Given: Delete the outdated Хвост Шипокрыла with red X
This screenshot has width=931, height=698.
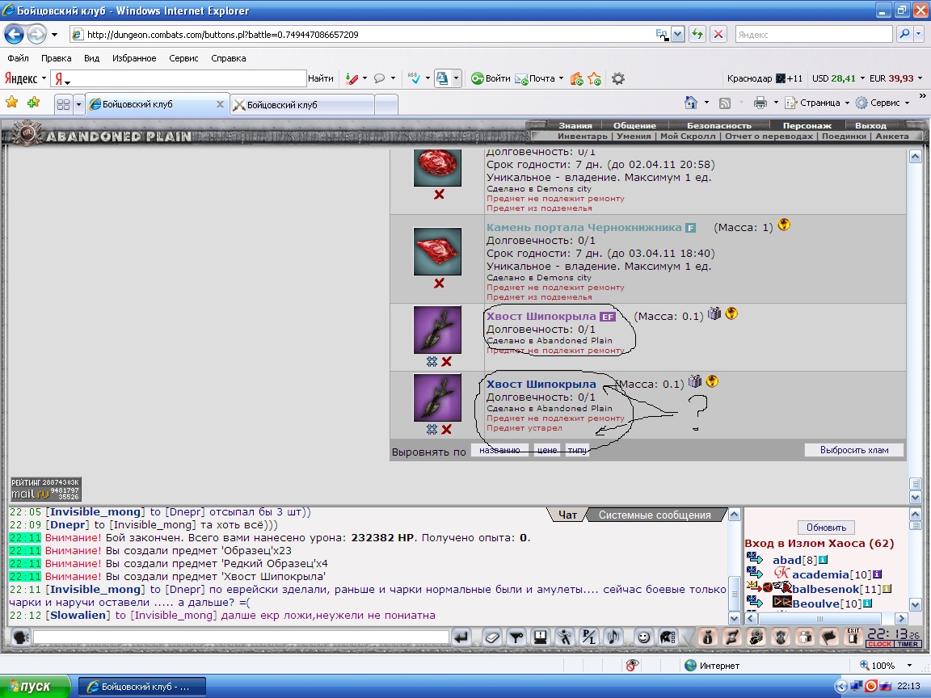Looking at the screenshot, I should (446, 428).
